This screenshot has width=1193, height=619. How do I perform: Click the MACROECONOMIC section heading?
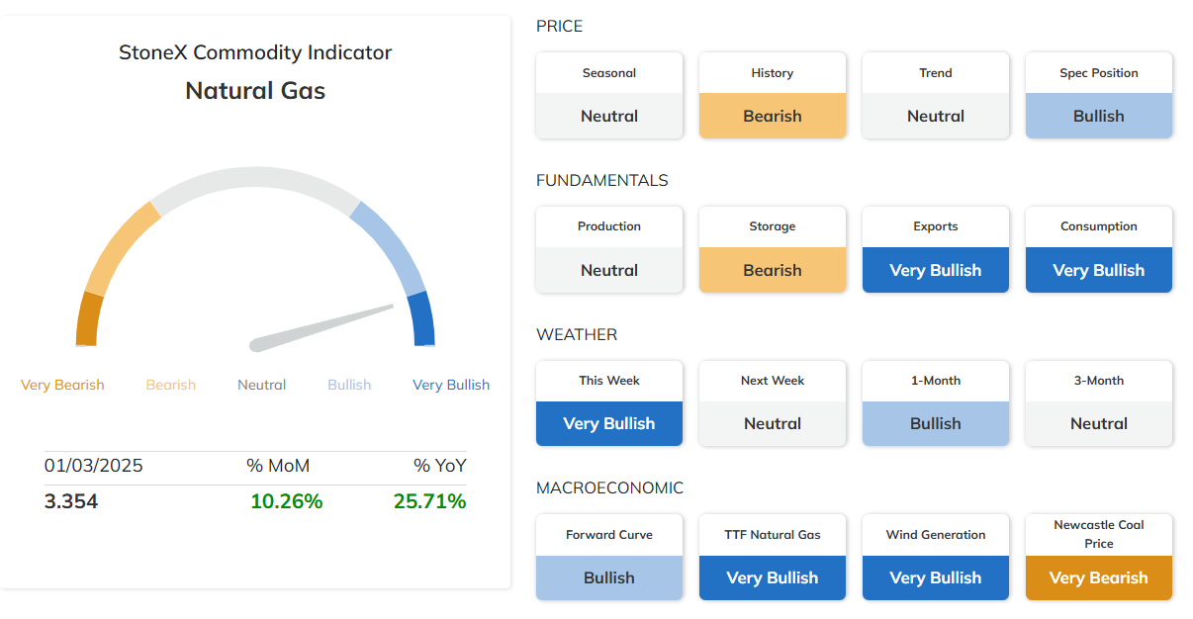point(610,488)
